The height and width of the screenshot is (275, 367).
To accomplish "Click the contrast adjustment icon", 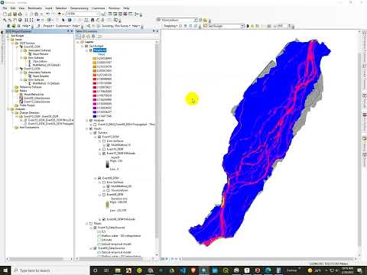I will tap(248, 26).
